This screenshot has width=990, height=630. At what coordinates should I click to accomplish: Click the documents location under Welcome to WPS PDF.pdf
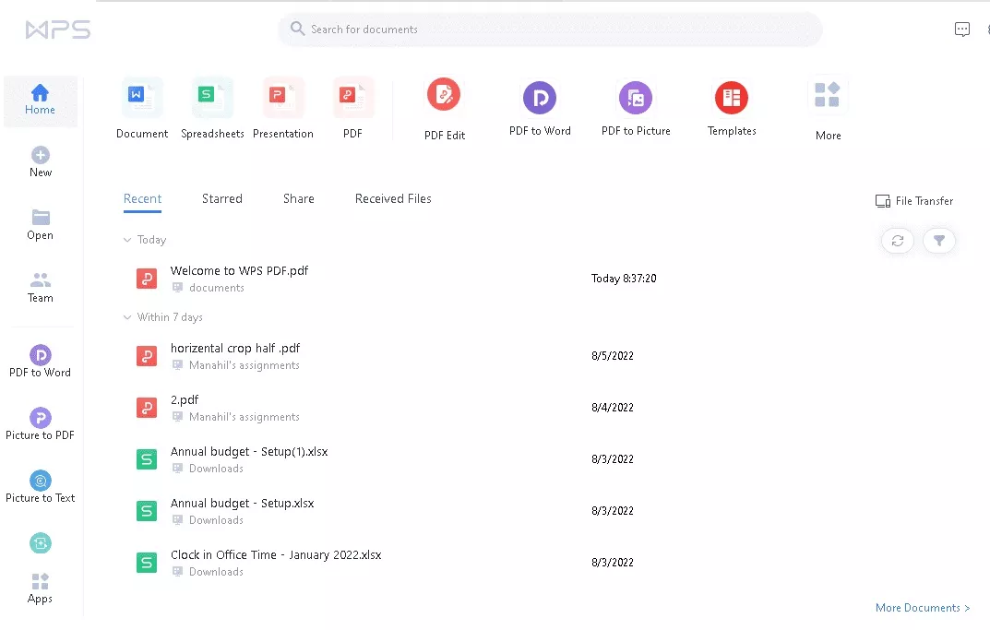pyautogui.click(x=217, y=288)
